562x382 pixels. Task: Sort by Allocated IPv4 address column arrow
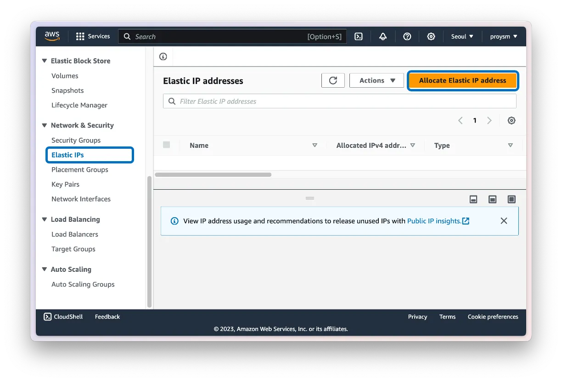412,145
